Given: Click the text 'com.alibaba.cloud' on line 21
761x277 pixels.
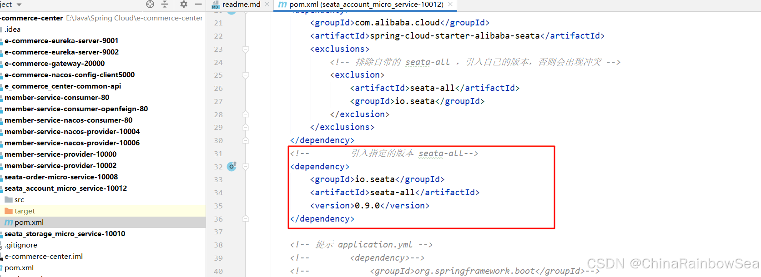Looking at the screenshot, I should (398, 23).
